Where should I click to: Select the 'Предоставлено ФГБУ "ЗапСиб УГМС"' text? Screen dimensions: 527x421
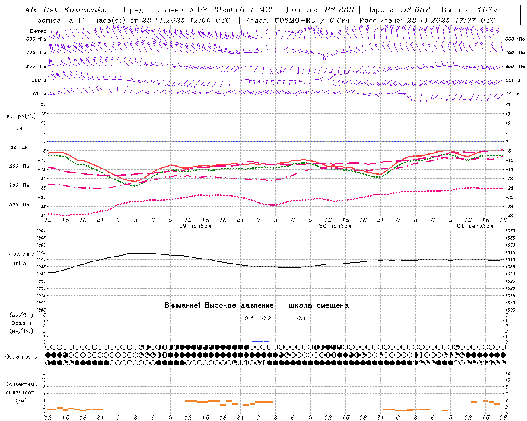(199, 10)
